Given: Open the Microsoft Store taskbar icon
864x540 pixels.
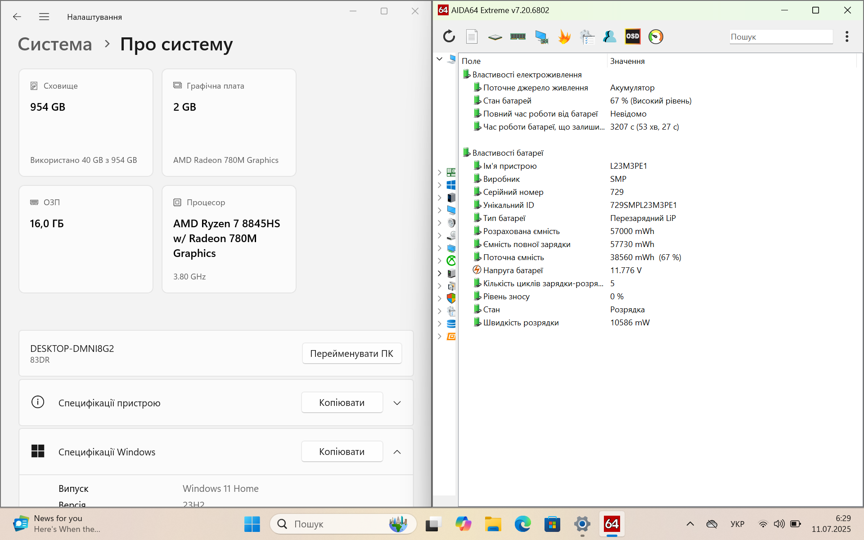Looking at the screenshot, I should pyautogui.click(x=552, y=524).
